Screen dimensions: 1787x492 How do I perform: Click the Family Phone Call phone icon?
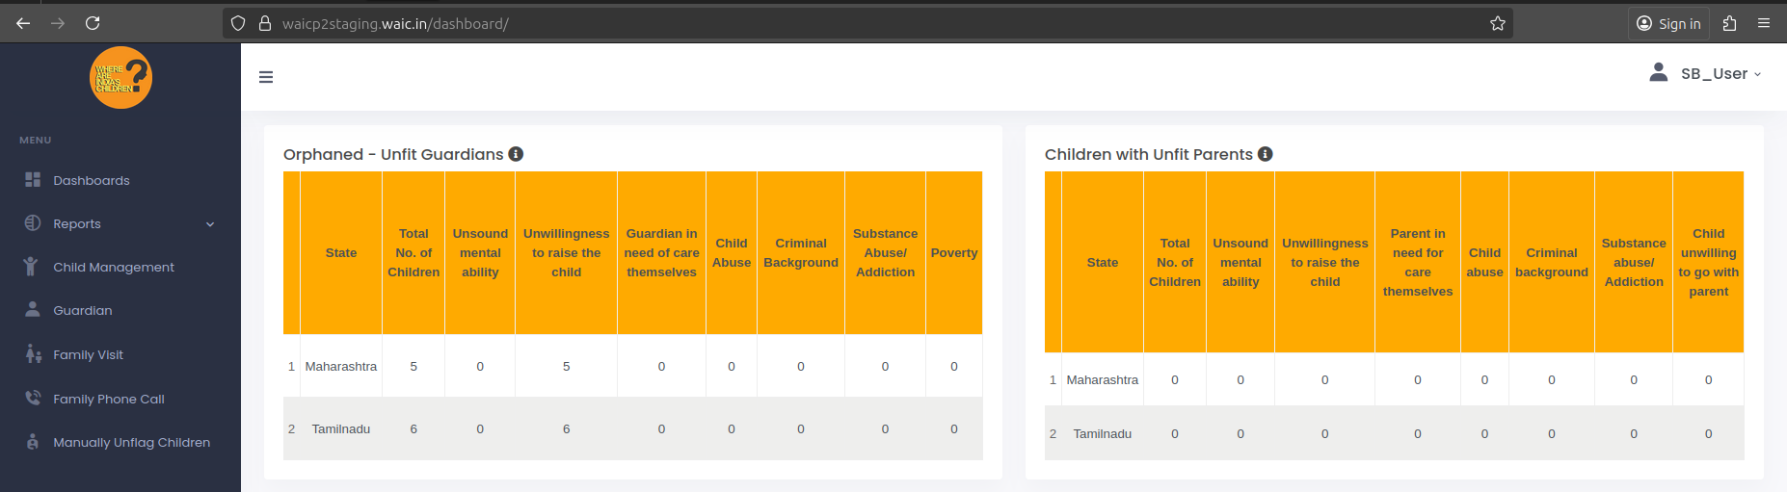click(33, 399)
